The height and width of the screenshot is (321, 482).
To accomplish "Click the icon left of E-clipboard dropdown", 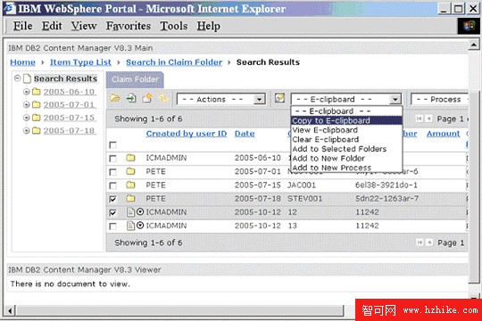I will coord(279,98).
